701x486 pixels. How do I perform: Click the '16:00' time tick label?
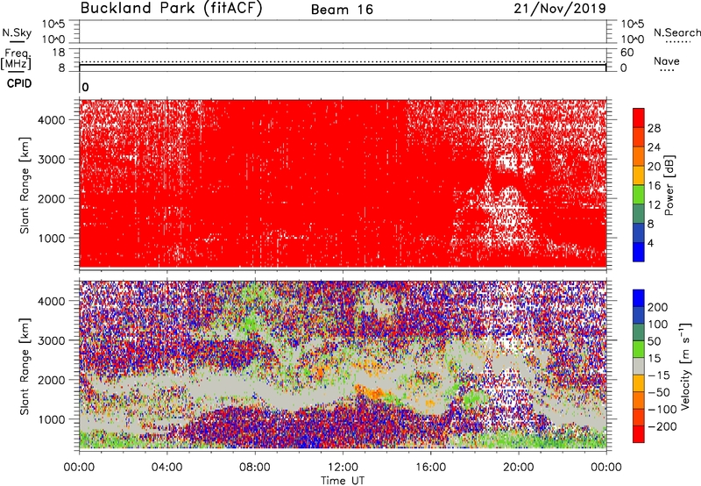430,468
